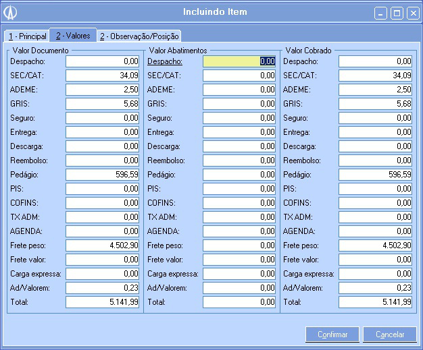
Task: Maximize the Incluindo Item window
Action: pos(397,13)
